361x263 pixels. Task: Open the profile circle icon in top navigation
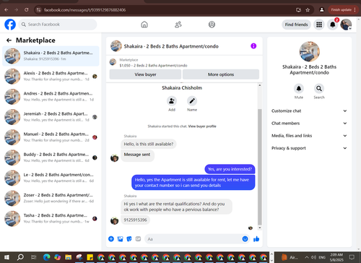pyautogui.click(x=212, y=25)
